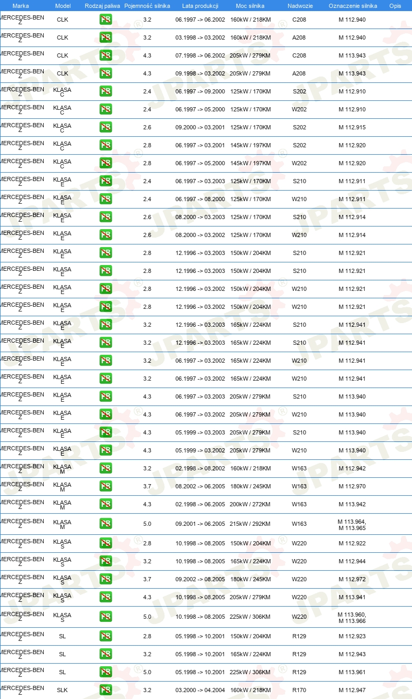Click the Nadwozie column header
412x699 pixels.
[300, 5]
